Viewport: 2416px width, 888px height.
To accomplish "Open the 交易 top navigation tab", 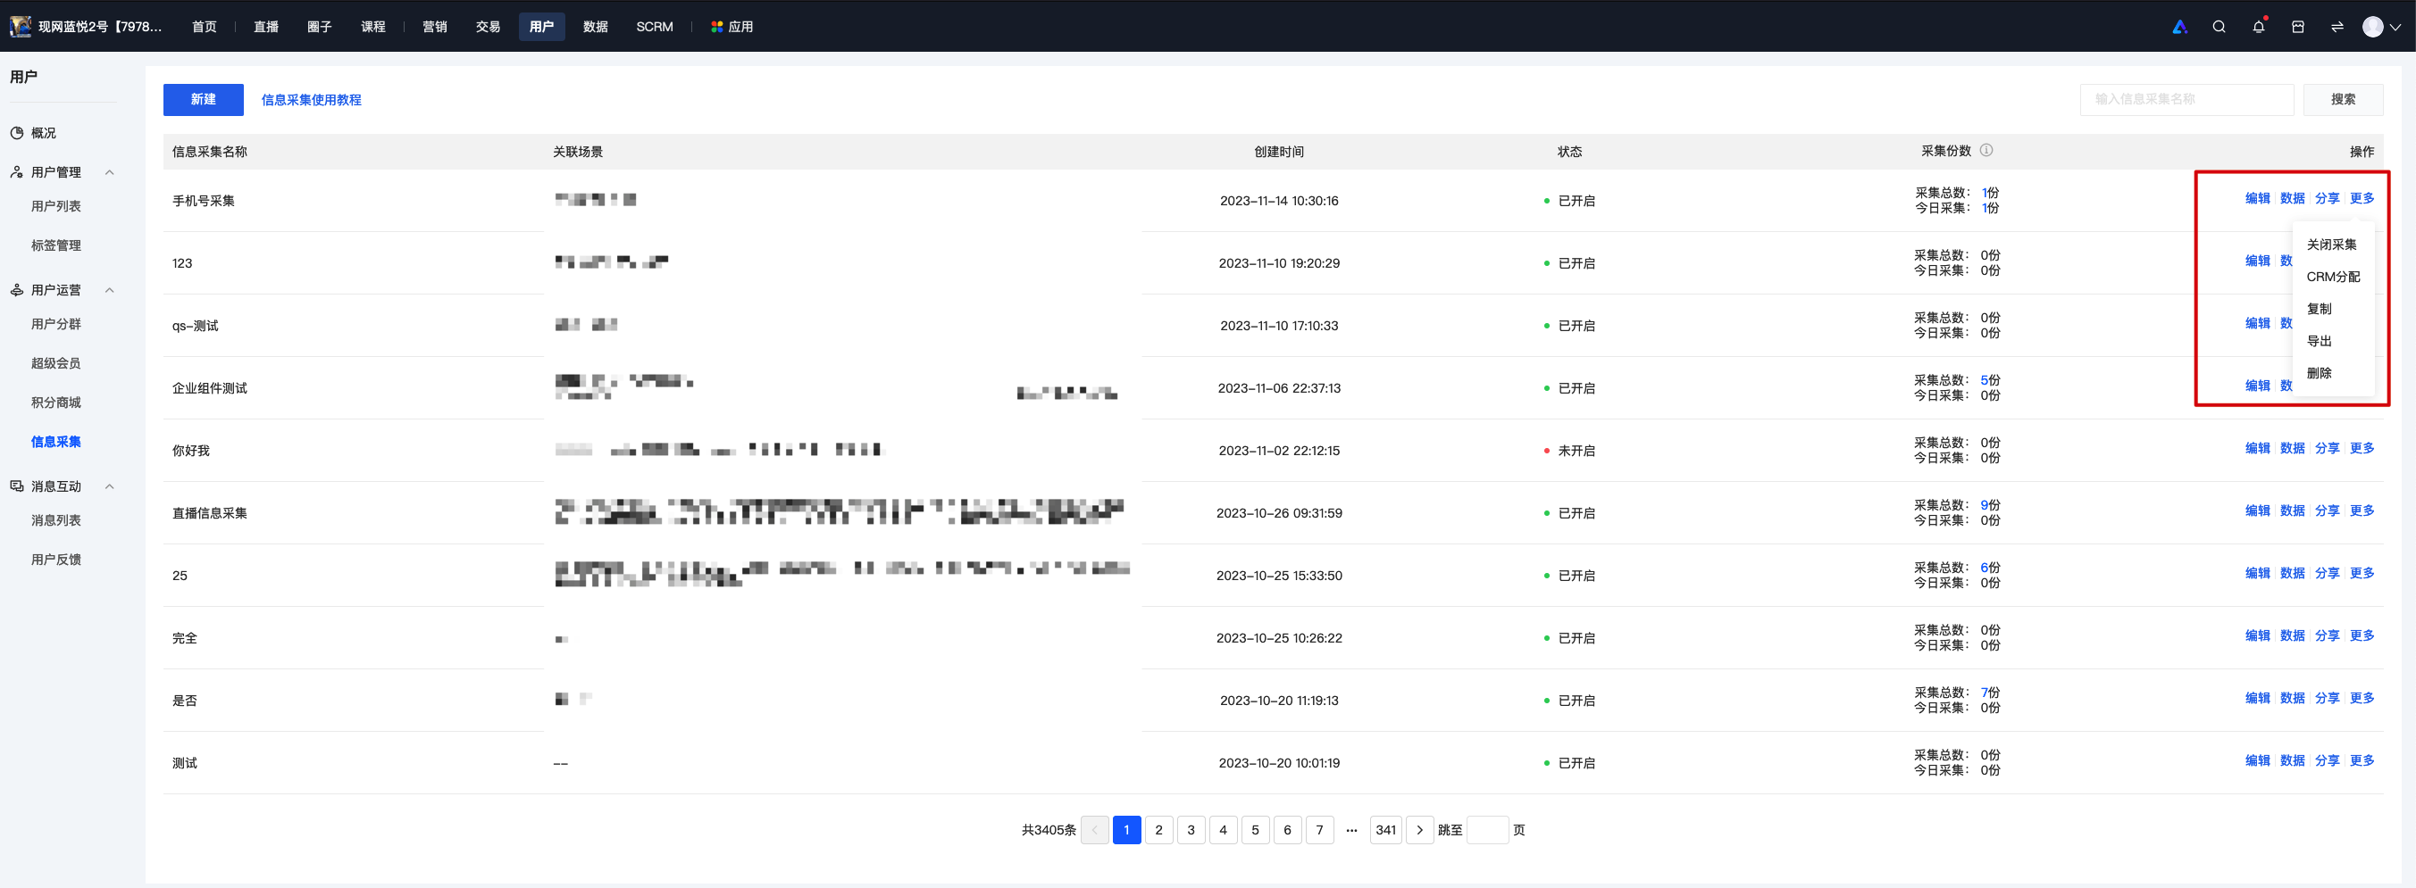I will tap(489, 26).
